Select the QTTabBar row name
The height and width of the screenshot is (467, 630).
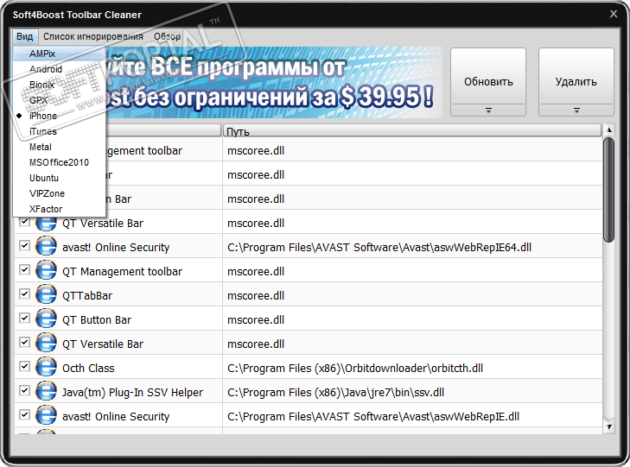pyautogui.click(x=87, y=296)
